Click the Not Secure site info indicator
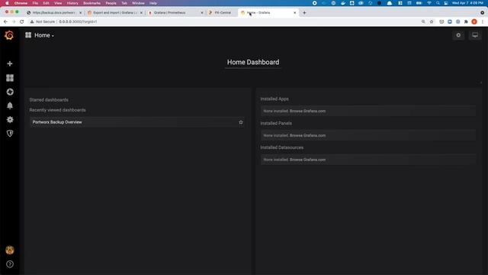This screenshot has height=275, width=488. [x=43, y=21]
